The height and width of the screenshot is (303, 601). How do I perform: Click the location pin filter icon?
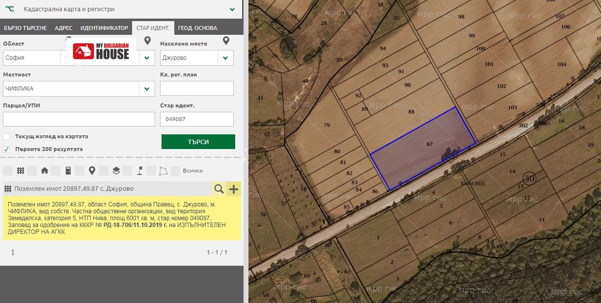tap(92, 171)
